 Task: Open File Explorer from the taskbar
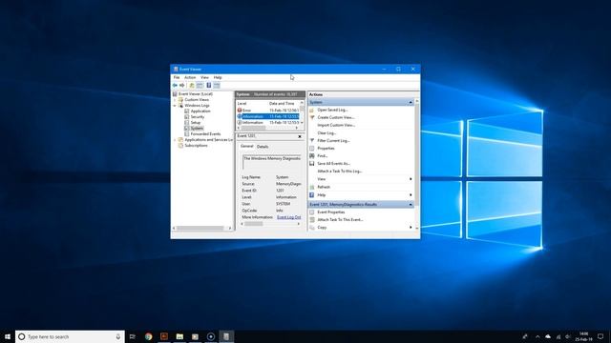point(179,336)
